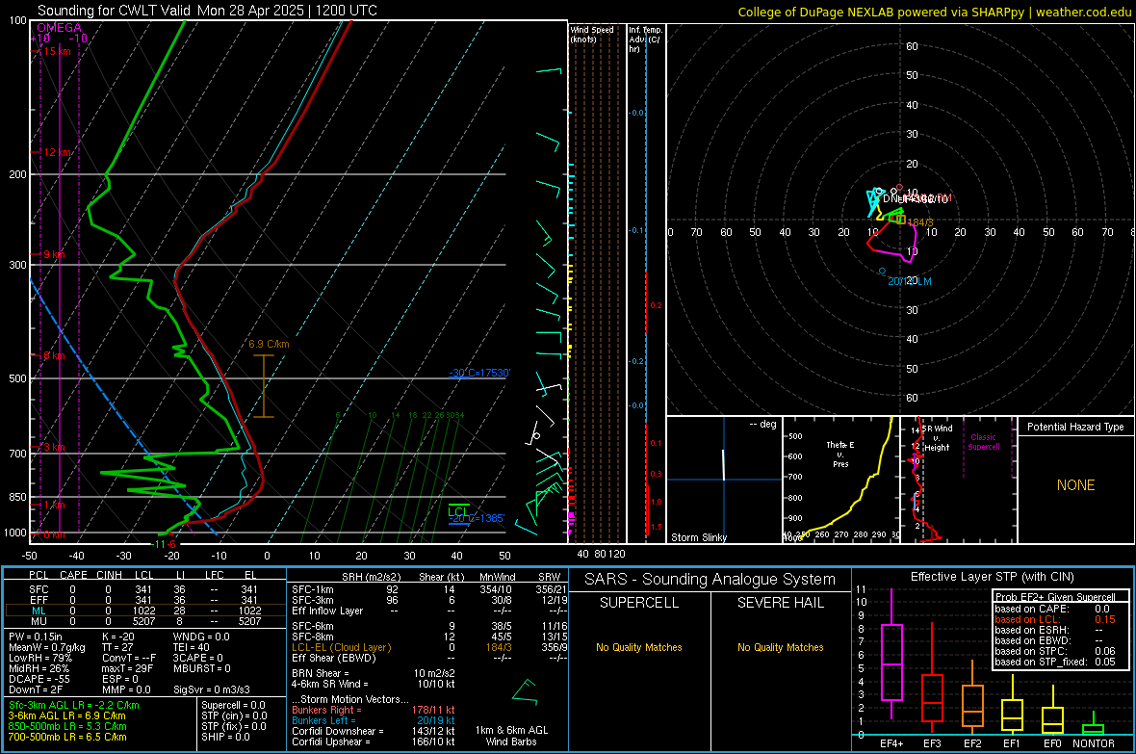Click the 'SR Wind v. Height' label
Viewport: 1136px width, 754px height.
tap(937, 438)
